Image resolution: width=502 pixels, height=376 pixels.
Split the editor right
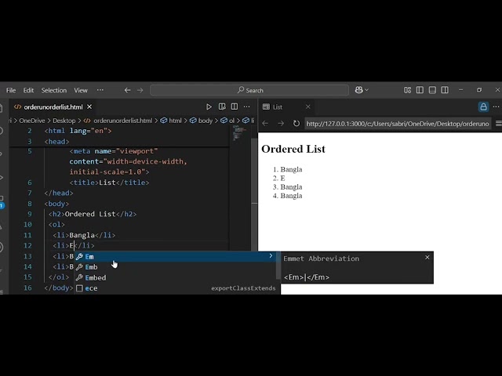point(235,107)
